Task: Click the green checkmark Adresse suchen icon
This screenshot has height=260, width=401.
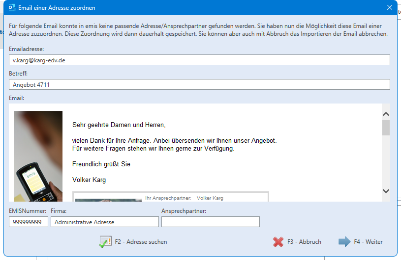Action: 106,242
